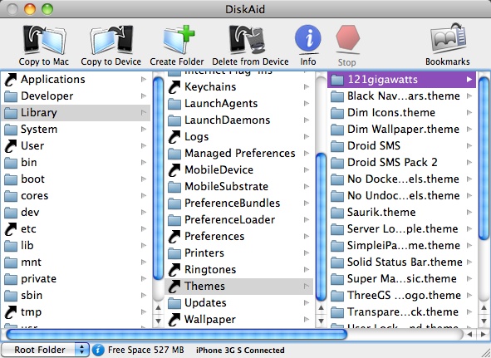Expand the Droid SMS Pack 2 arrow
This screenshot has width=491, height=358.
point(469,162)
